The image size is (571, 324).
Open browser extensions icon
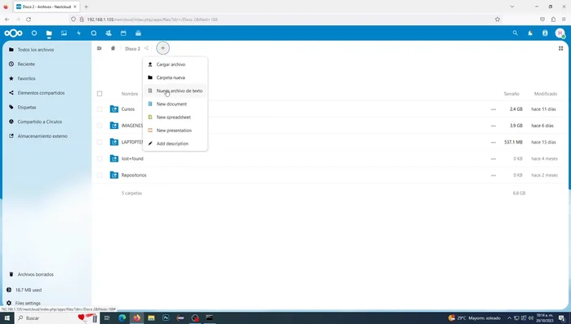553,20
